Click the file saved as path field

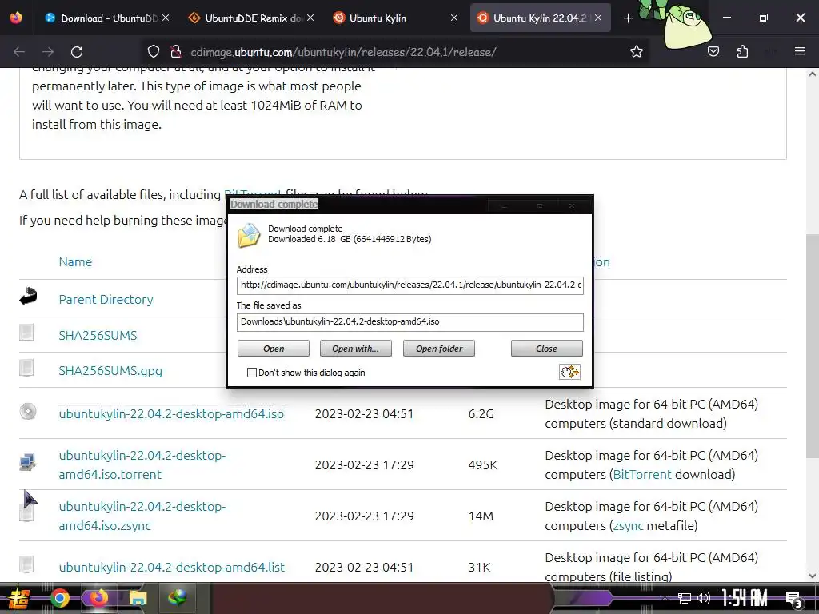point(410,322)
